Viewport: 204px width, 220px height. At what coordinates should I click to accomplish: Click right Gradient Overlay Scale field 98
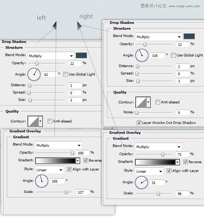pos(182,194)
